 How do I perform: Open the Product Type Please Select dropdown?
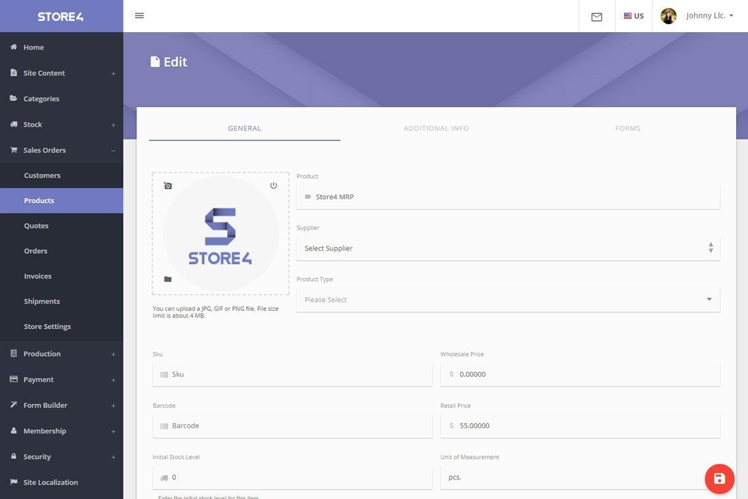(x=508, y=300)
